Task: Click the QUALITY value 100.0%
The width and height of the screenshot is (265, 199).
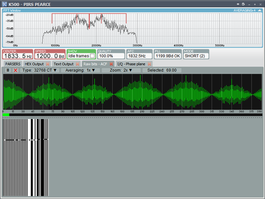Action: pos(111,56)
